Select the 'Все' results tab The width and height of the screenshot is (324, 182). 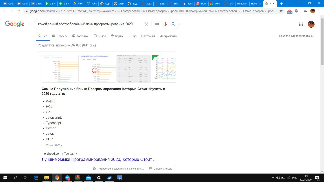point(43,36)
